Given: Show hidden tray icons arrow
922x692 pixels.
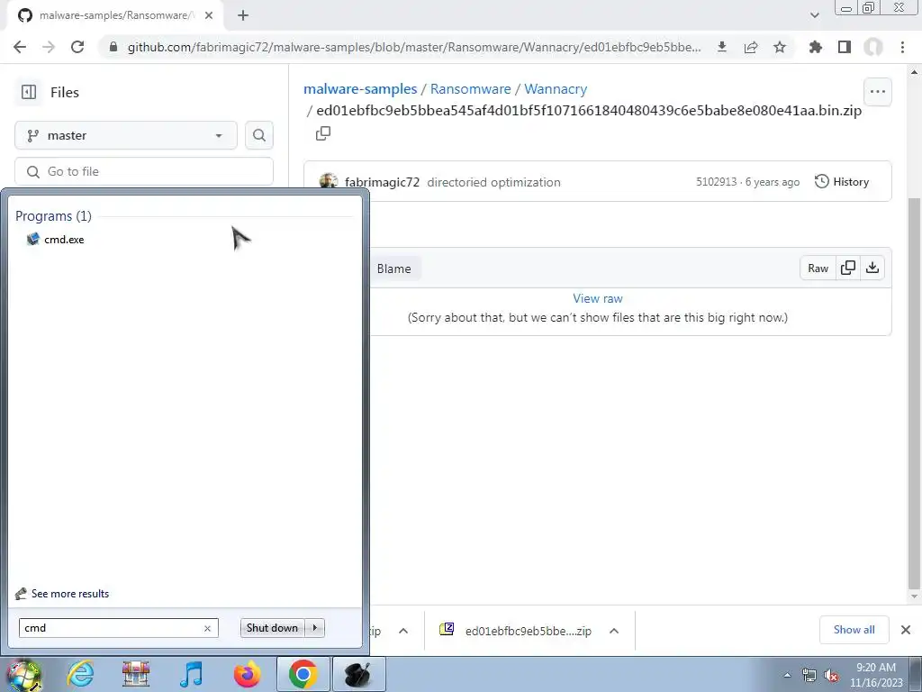Looking at the screenshot, I should (787, 675).
